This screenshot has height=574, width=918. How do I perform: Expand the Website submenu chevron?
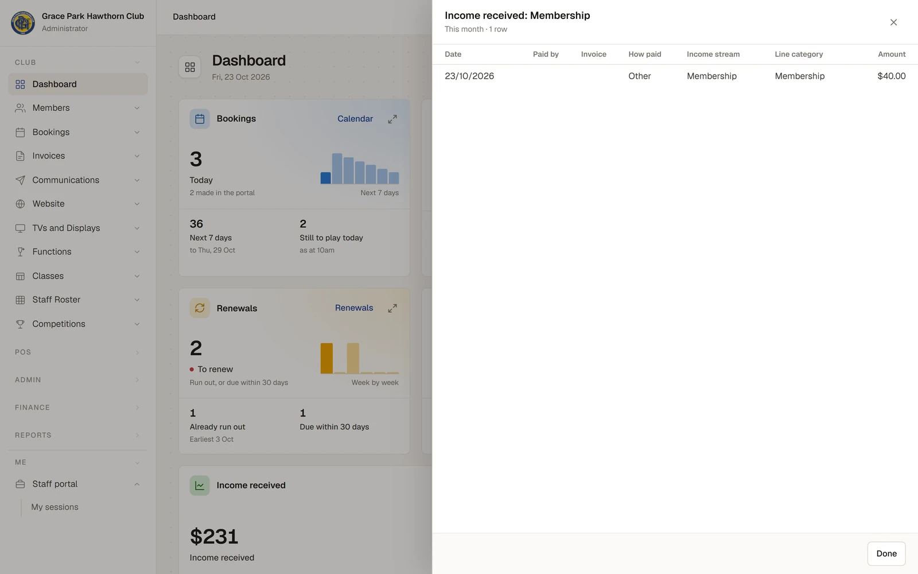click(x=137, y=204)
